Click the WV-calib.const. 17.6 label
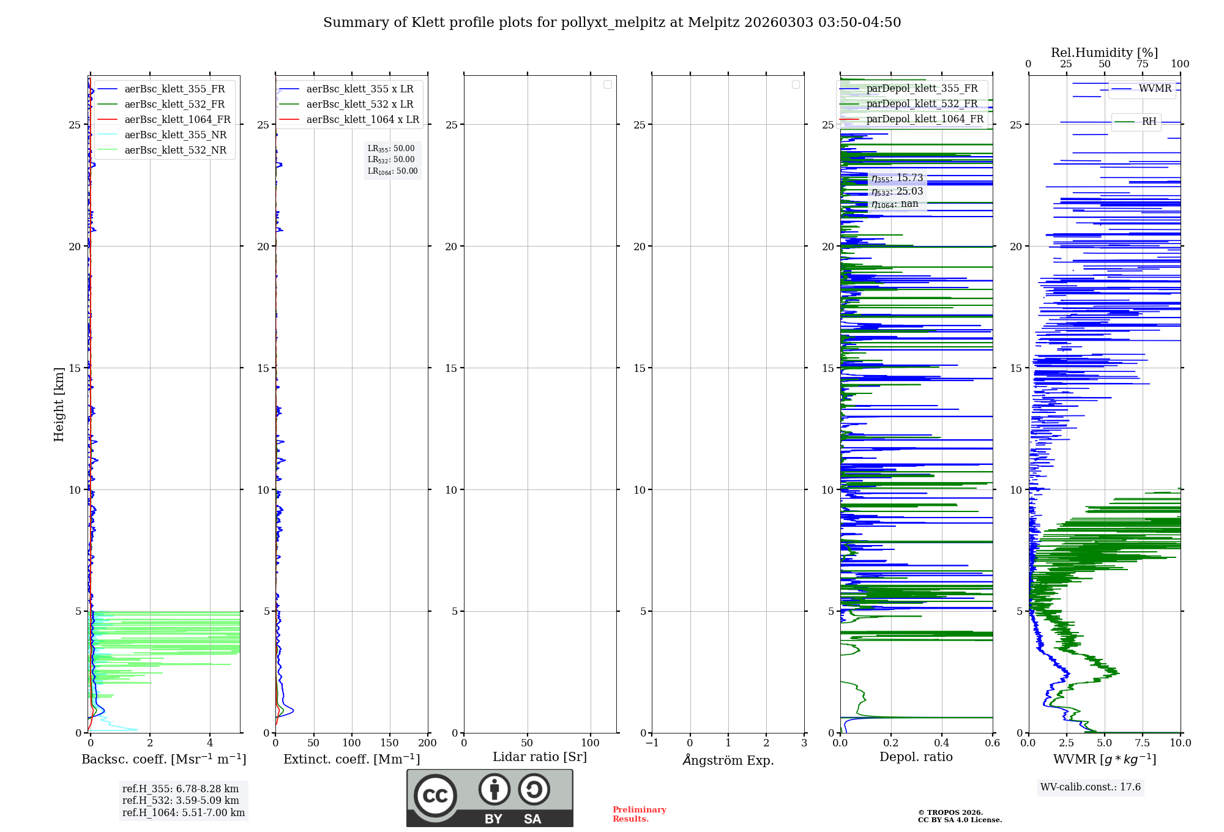The image size is (1224, 832). [x=1090, y=787]
